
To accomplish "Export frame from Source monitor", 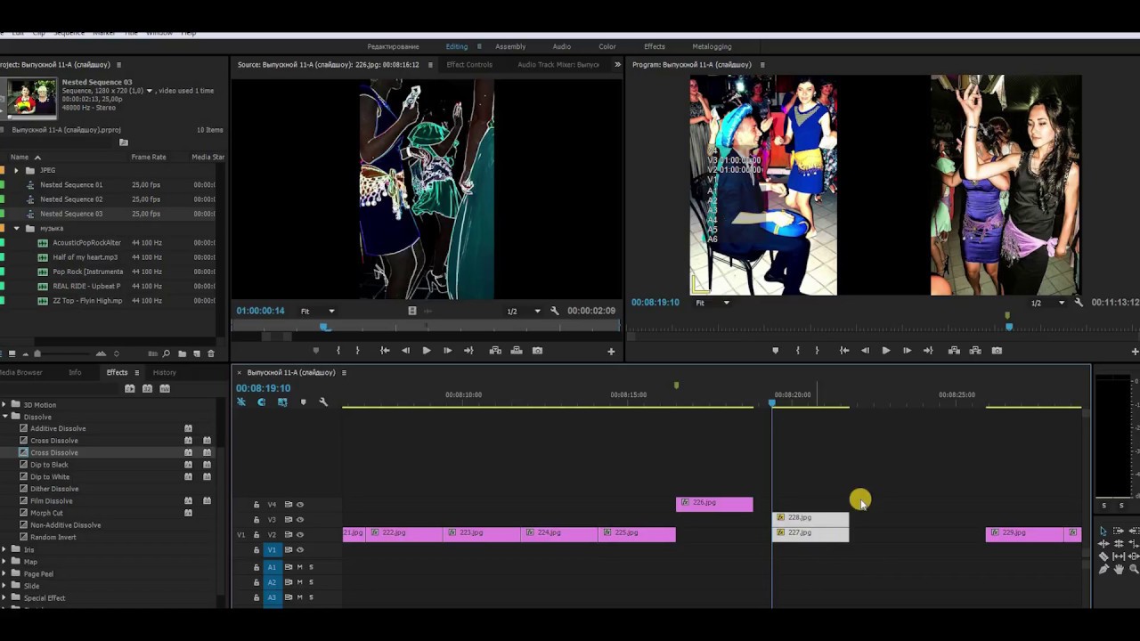I will [x=537, y=351].
